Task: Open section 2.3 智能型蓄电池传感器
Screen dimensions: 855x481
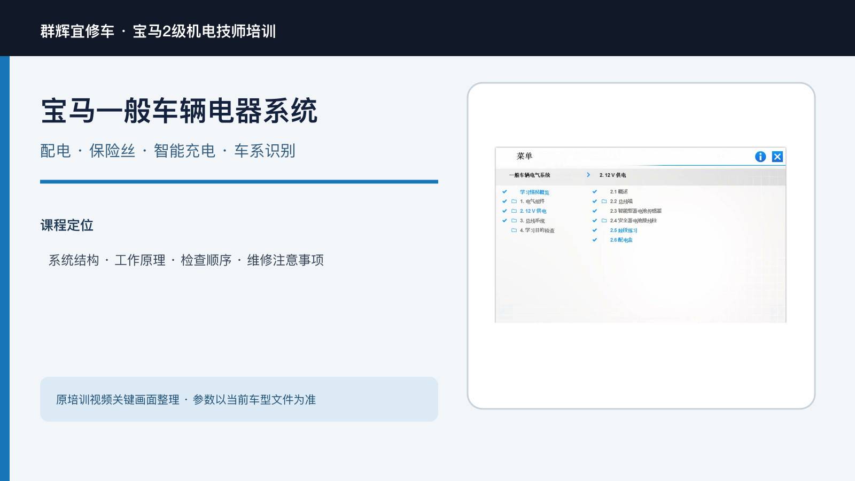Action: tap(636, 211)
